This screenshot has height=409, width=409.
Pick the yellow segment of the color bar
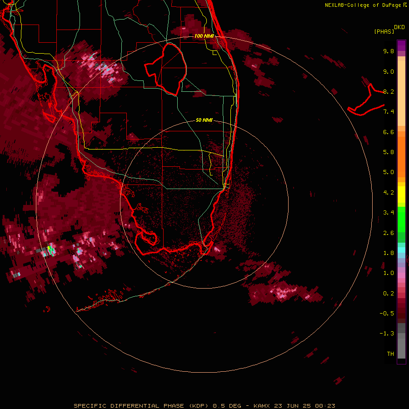(x=401, y=195)
